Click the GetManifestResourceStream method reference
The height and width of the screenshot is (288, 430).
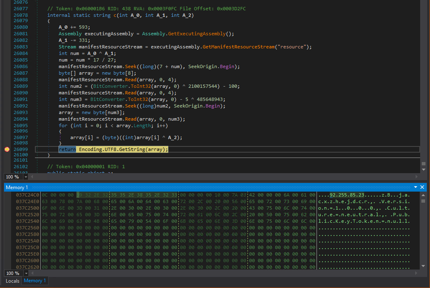tap(238, 47)
